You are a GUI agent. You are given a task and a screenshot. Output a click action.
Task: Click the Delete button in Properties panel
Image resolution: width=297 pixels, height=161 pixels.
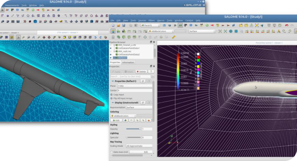(141, 72)
